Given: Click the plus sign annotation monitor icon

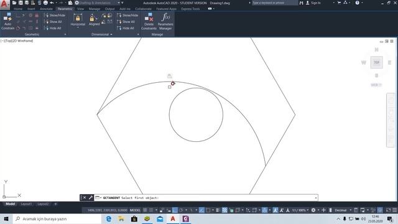Looking at the screenshot, I should click(x=323, y=210).
